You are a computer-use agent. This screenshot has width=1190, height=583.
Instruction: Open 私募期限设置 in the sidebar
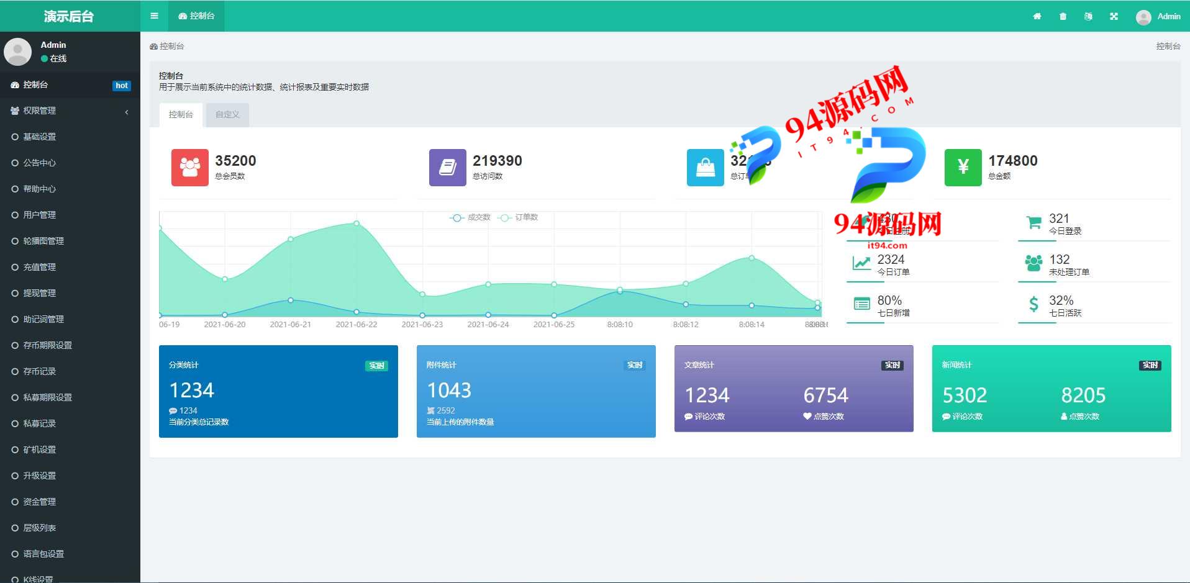point(70,398)
